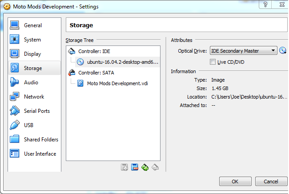Click the Display screen icon

pos(14,54)
